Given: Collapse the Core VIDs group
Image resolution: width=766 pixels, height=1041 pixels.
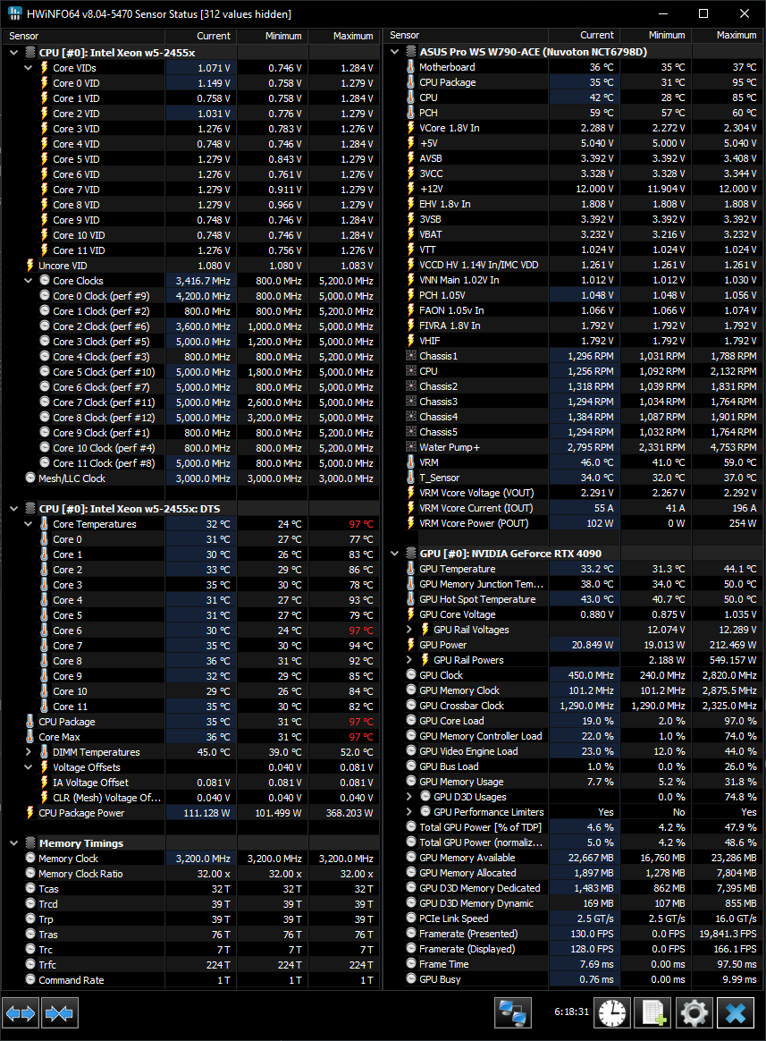Looking at the screenshot, I should click(29, 68).
